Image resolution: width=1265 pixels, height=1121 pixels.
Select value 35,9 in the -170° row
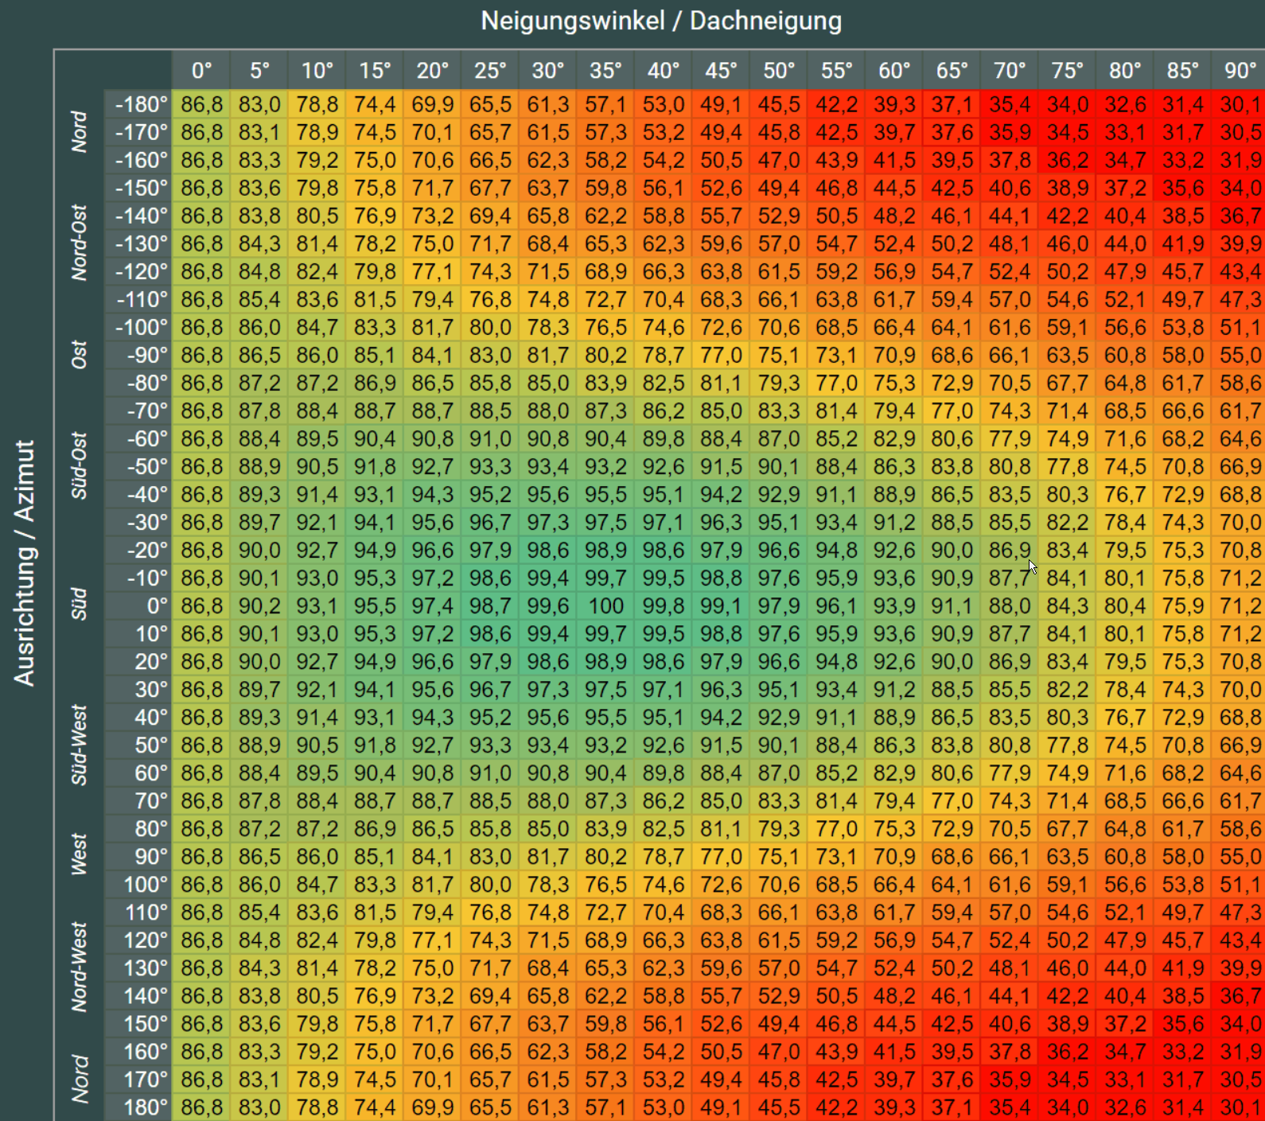tap(1009, 132)
